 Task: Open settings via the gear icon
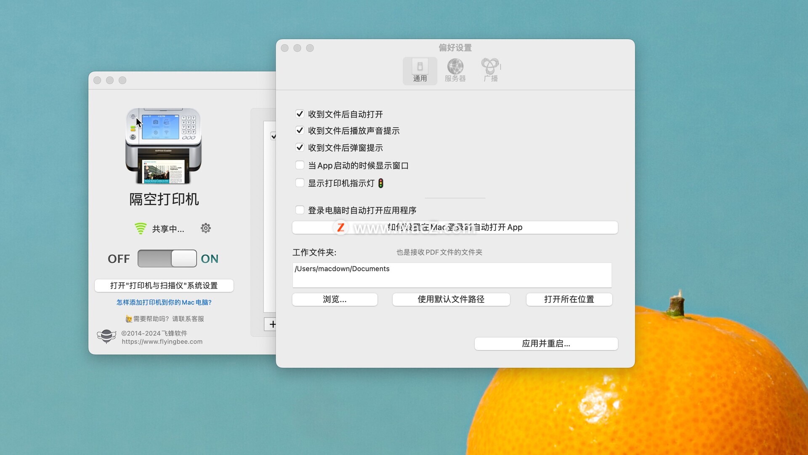(205, 228)
